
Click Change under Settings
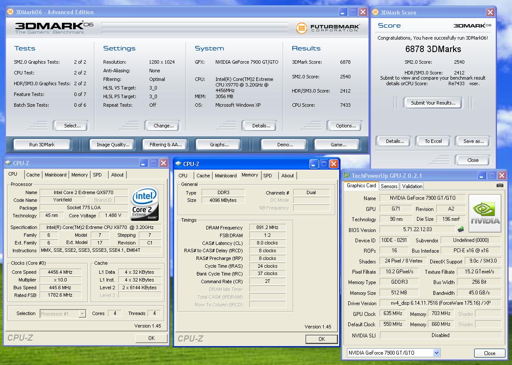(163, 126)
